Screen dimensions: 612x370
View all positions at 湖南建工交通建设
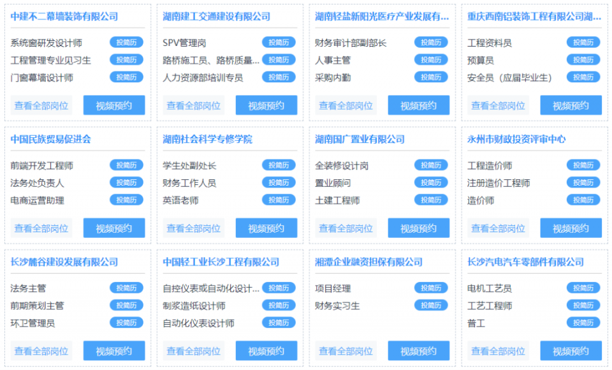click(194, 105)
